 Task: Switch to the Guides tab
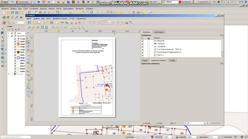tap(172, 61)
